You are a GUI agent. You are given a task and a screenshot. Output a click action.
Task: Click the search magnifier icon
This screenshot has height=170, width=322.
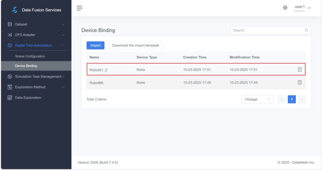(306, 30)
